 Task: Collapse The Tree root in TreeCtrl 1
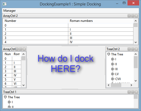[x=5, y=97]
